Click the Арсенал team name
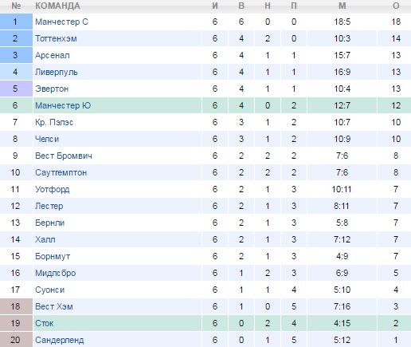This screenshot has width=411, height=347. (x=53, y=55)
